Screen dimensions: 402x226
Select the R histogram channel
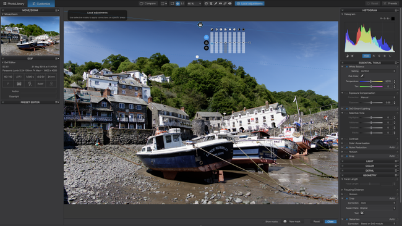tap(374, 56)
